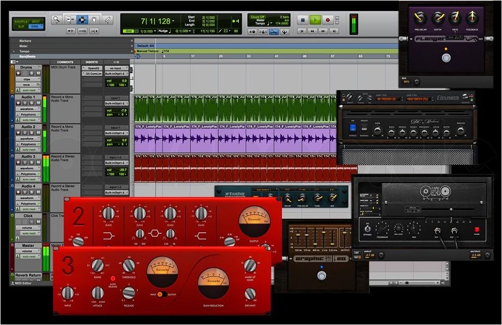This screenshot has height=325, width=502.
Task: Enable Slip edit mode
Action: pyautogui.click(x=21, y=26)
